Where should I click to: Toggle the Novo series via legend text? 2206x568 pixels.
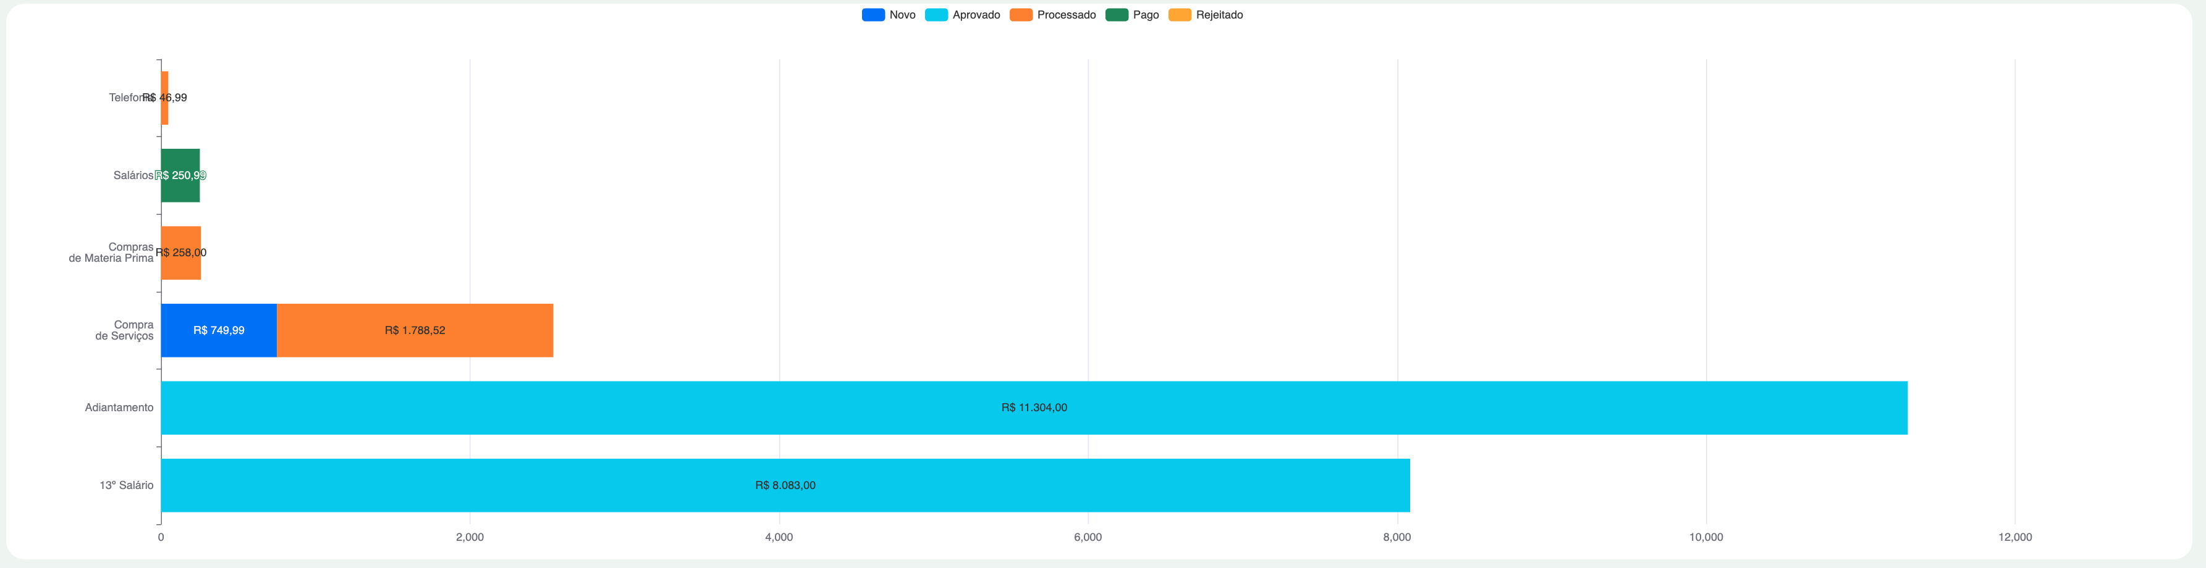pos(902,15)
